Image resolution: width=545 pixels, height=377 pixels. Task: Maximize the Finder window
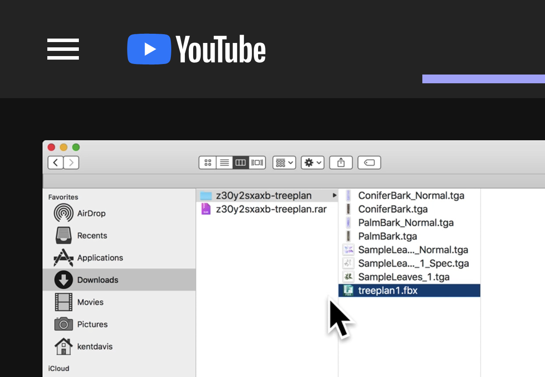(76, 147)
